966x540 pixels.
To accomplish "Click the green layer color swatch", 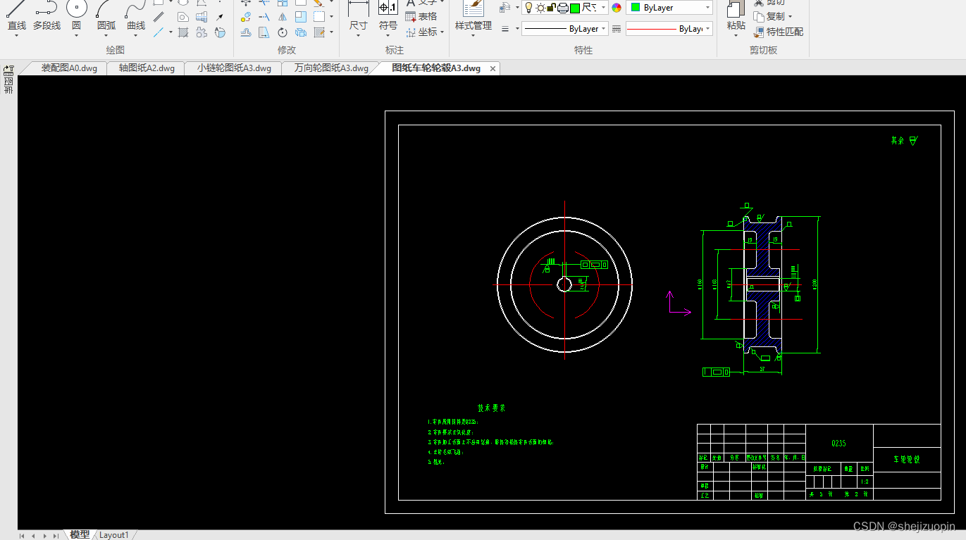I will [x=575, y=8].
